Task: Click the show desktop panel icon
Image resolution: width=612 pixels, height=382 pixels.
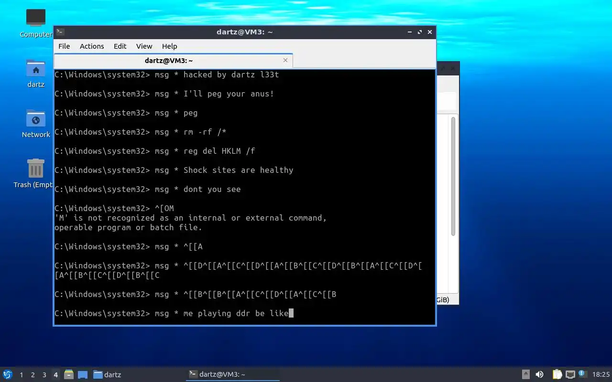Action: point(83,374)
